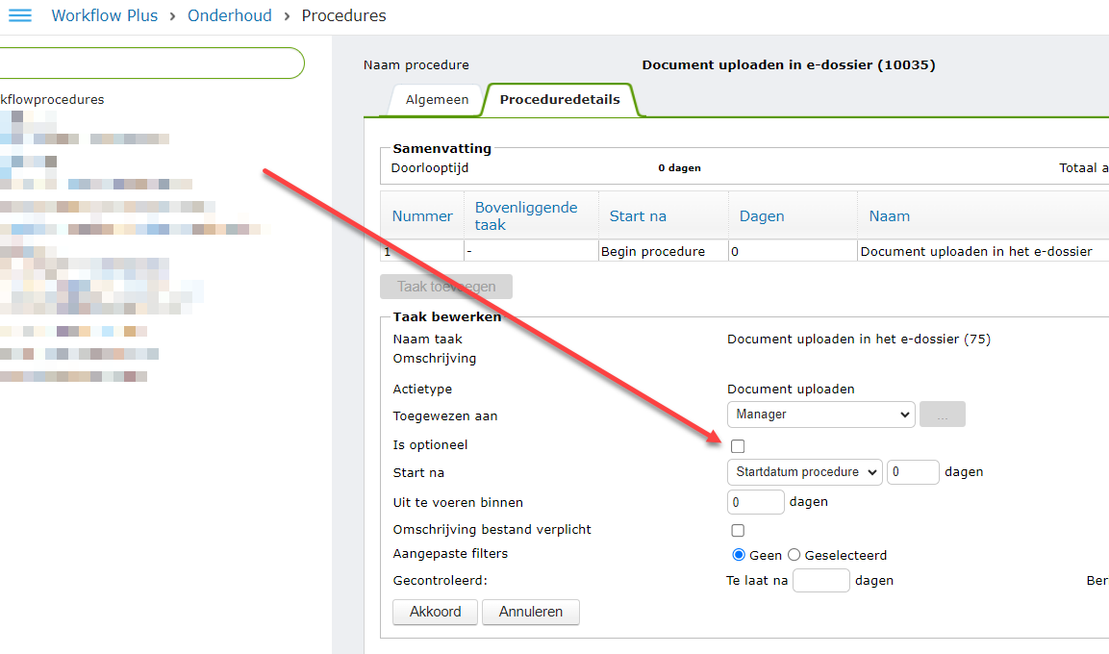Click the ellipsis button beside Manager
The image size is (1109, 654).
(x=942, y=415)
